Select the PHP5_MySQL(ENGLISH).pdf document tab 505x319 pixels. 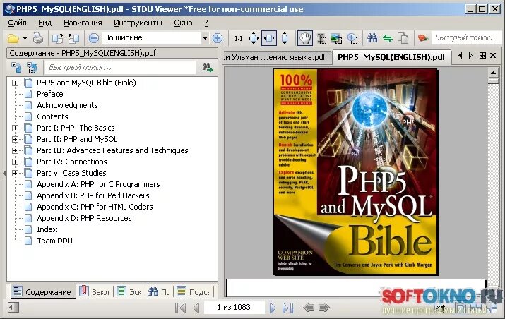pos(391,57)
